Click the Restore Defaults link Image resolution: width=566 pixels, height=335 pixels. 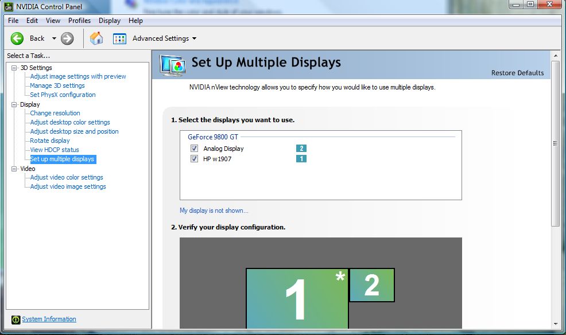(518, 73)
